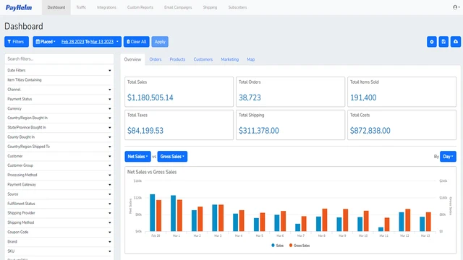Switch to the Customers tab
Screen dimensions: 463x260
pos(203,59)
